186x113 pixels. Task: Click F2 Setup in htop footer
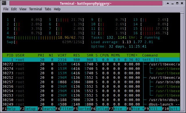(x=29, y=109)
